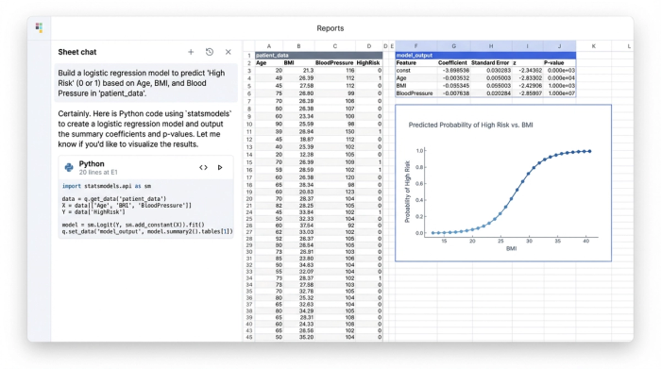Select column G header
The image size is (661, 369).
click(453, 46)
